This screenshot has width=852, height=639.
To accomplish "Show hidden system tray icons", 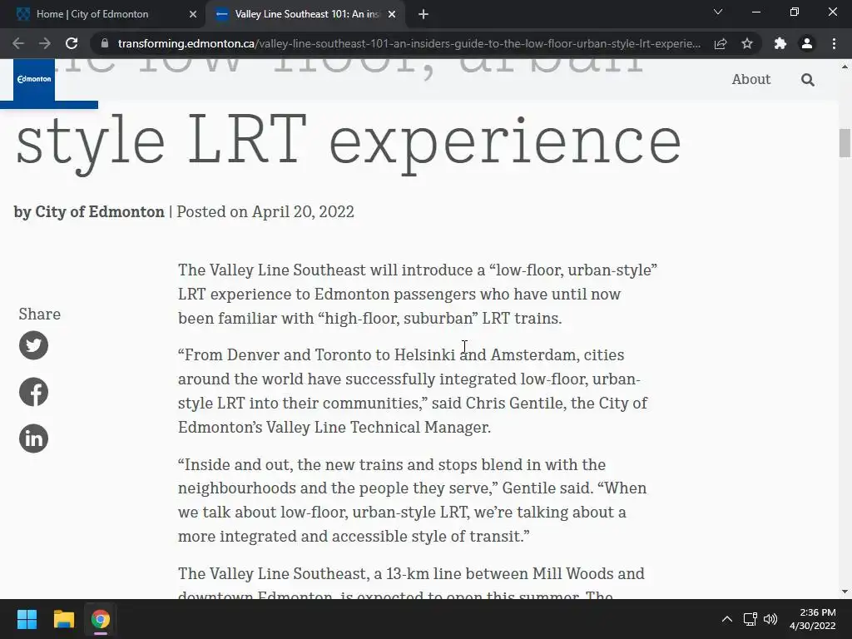I will (x=727, y=619).
